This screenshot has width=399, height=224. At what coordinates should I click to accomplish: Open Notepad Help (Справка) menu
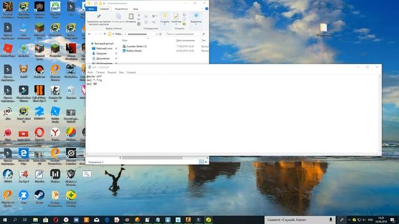coord(131,72)
